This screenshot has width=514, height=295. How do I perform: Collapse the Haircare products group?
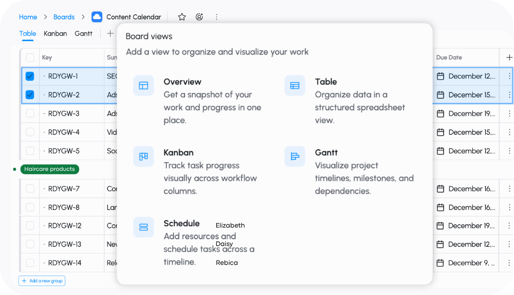(14, 169)
